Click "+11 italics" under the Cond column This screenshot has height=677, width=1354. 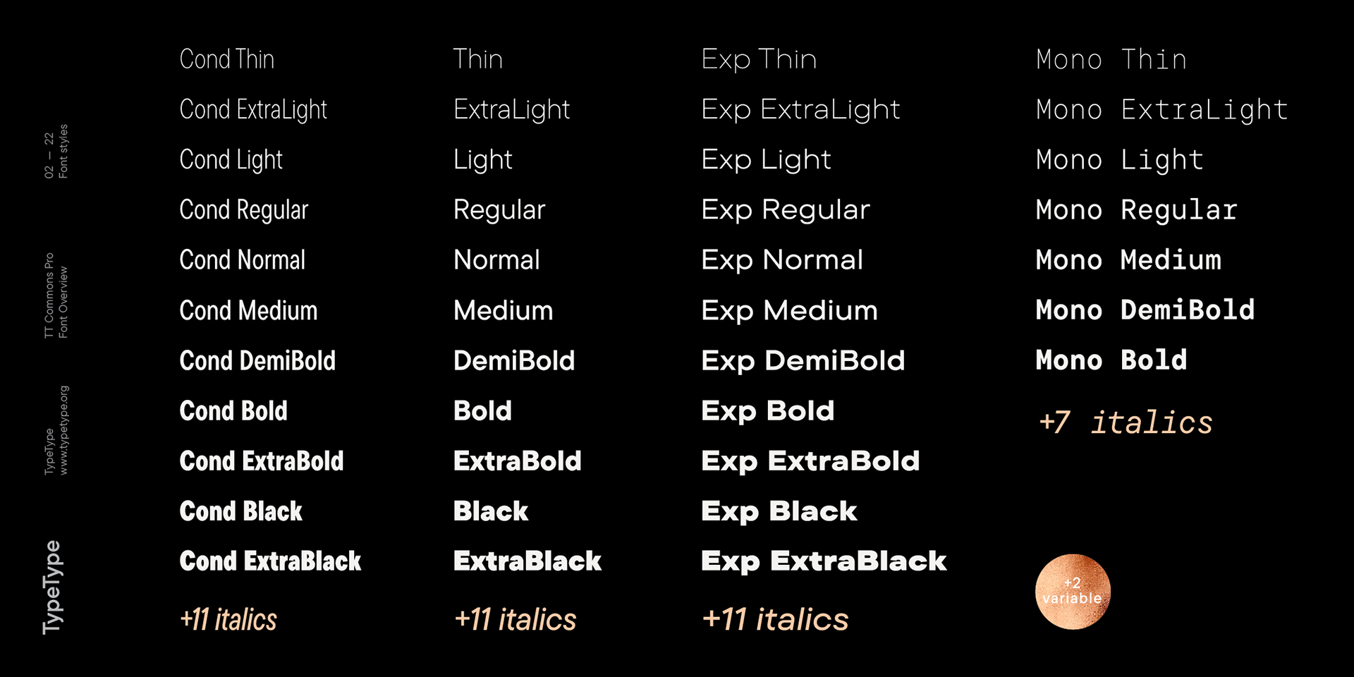pos(228,620)
